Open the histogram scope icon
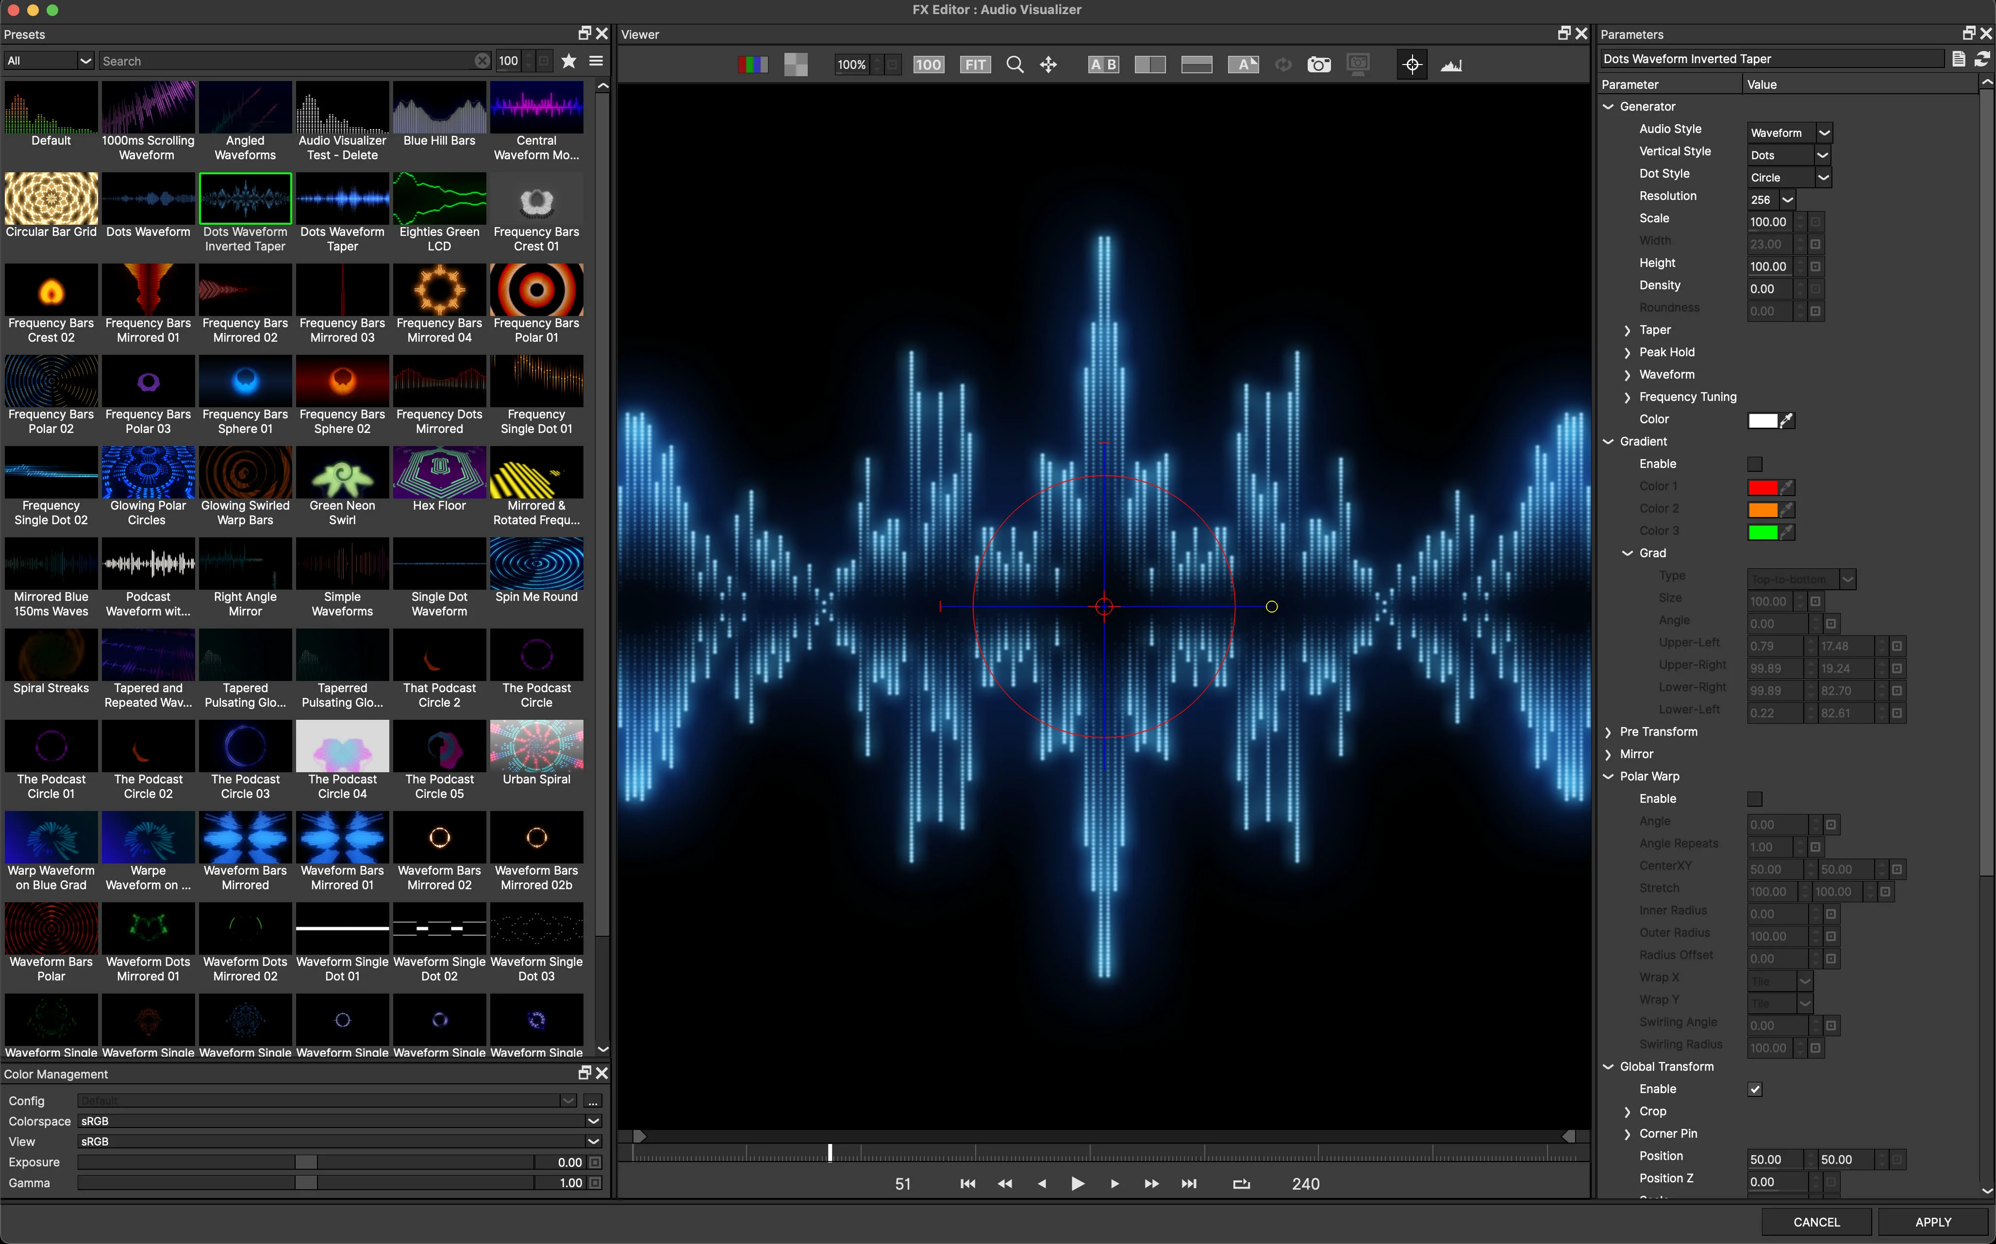 pos(1451,65)
